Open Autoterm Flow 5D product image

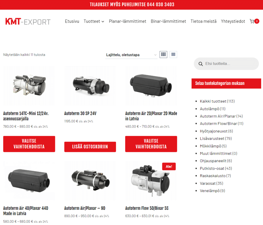click(151, 181)
